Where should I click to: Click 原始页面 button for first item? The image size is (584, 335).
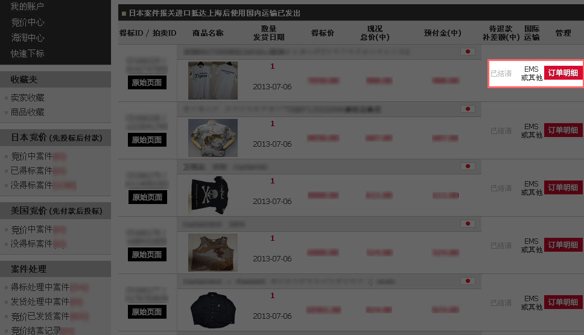(x=147, y=82)
